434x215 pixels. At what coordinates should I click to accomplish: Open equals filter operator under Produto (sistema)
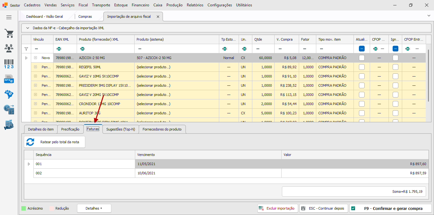140,49
